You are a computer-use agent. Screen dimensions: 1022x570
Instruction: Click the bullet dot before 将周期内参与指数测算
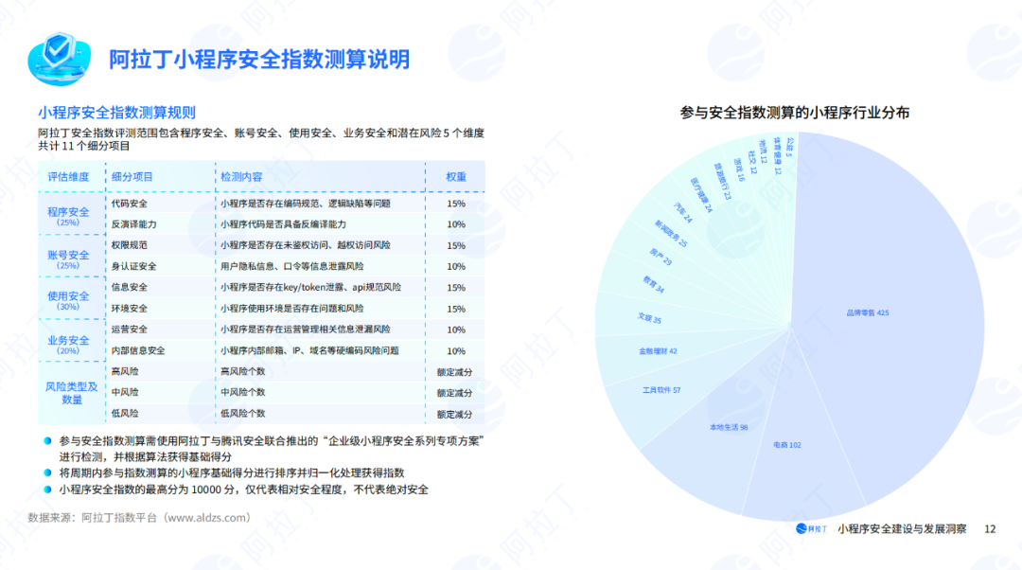[x=47, y=472]
